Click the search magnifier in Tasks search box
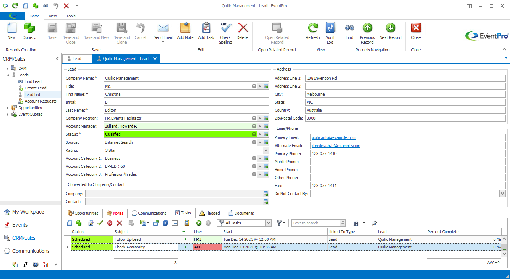 (342, 223)
